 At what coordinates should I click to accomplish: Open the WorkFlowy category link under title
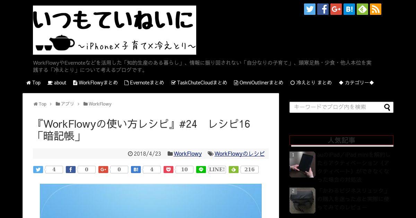coord(188,154)
